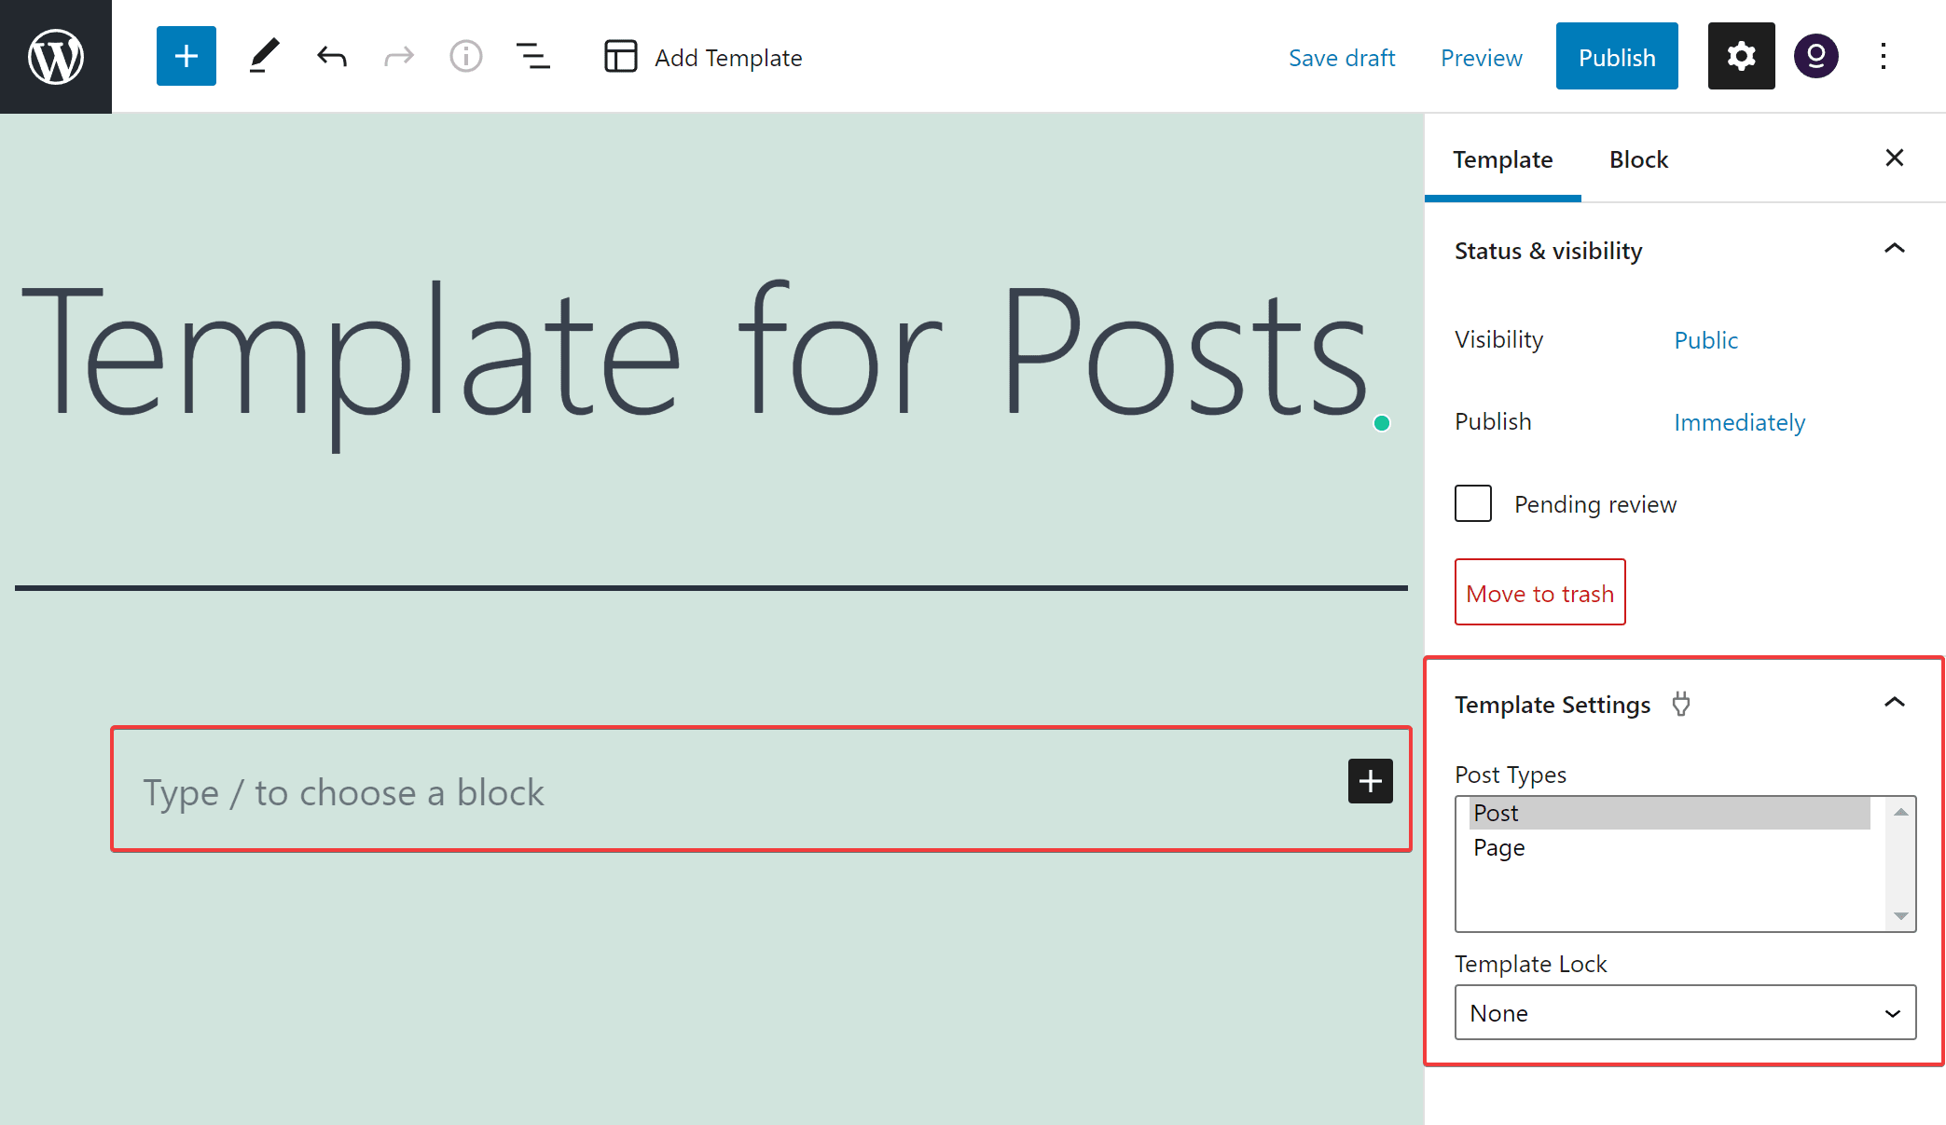Viewport: 1946px width, 1125px height.
Task: Click the Save draft link
Action: [x=1342, y=58]
